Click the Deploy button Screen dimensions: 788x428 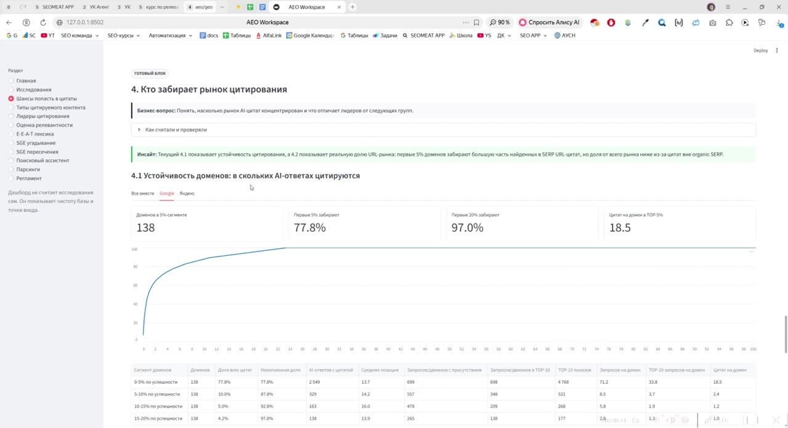click(761, 50)
